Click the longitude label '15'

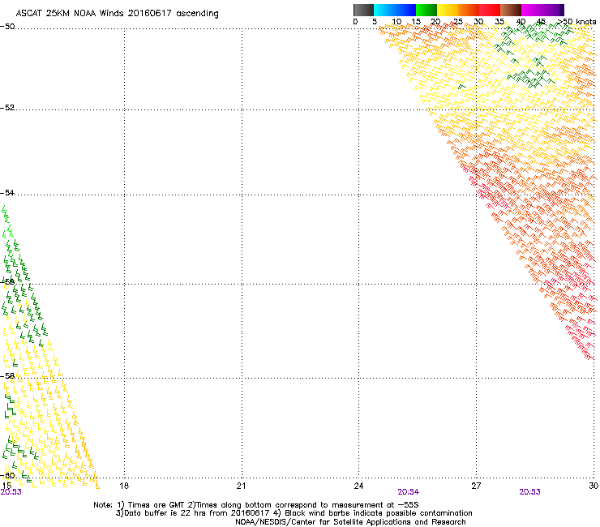pyautogui.click(x=6, y=486)
